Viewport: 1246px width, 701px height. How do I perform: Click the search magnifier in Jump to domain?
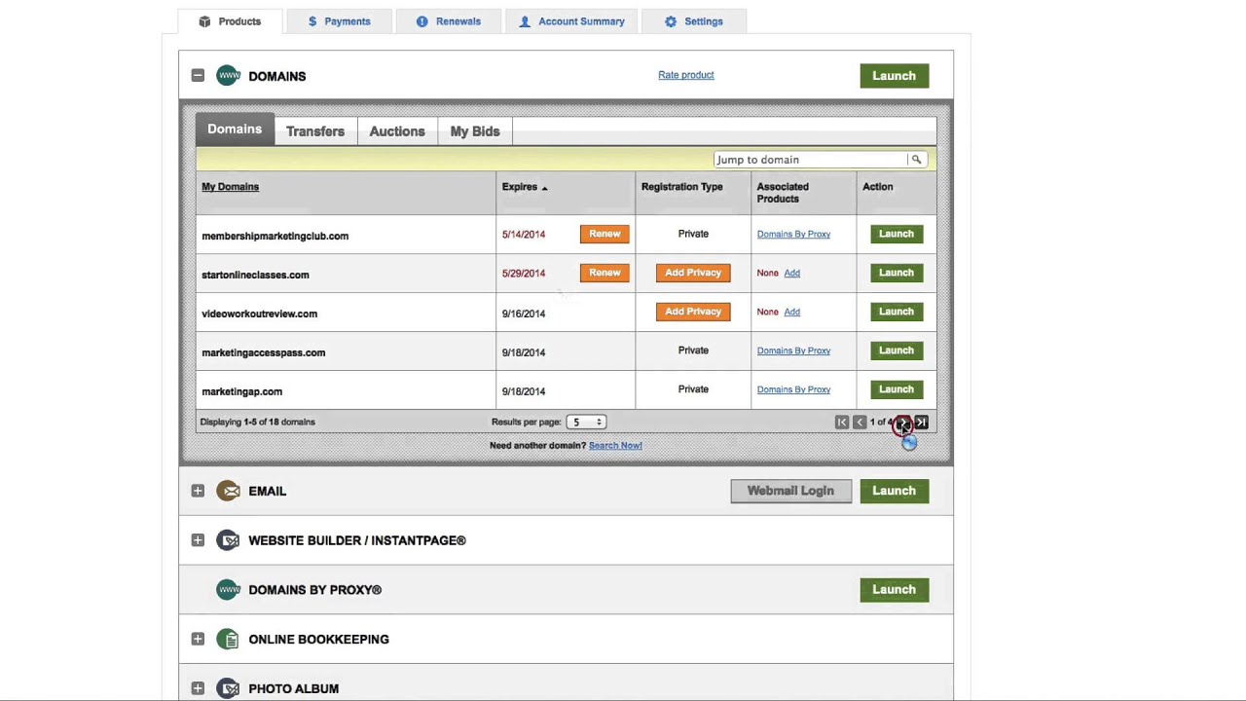[916, 160]
